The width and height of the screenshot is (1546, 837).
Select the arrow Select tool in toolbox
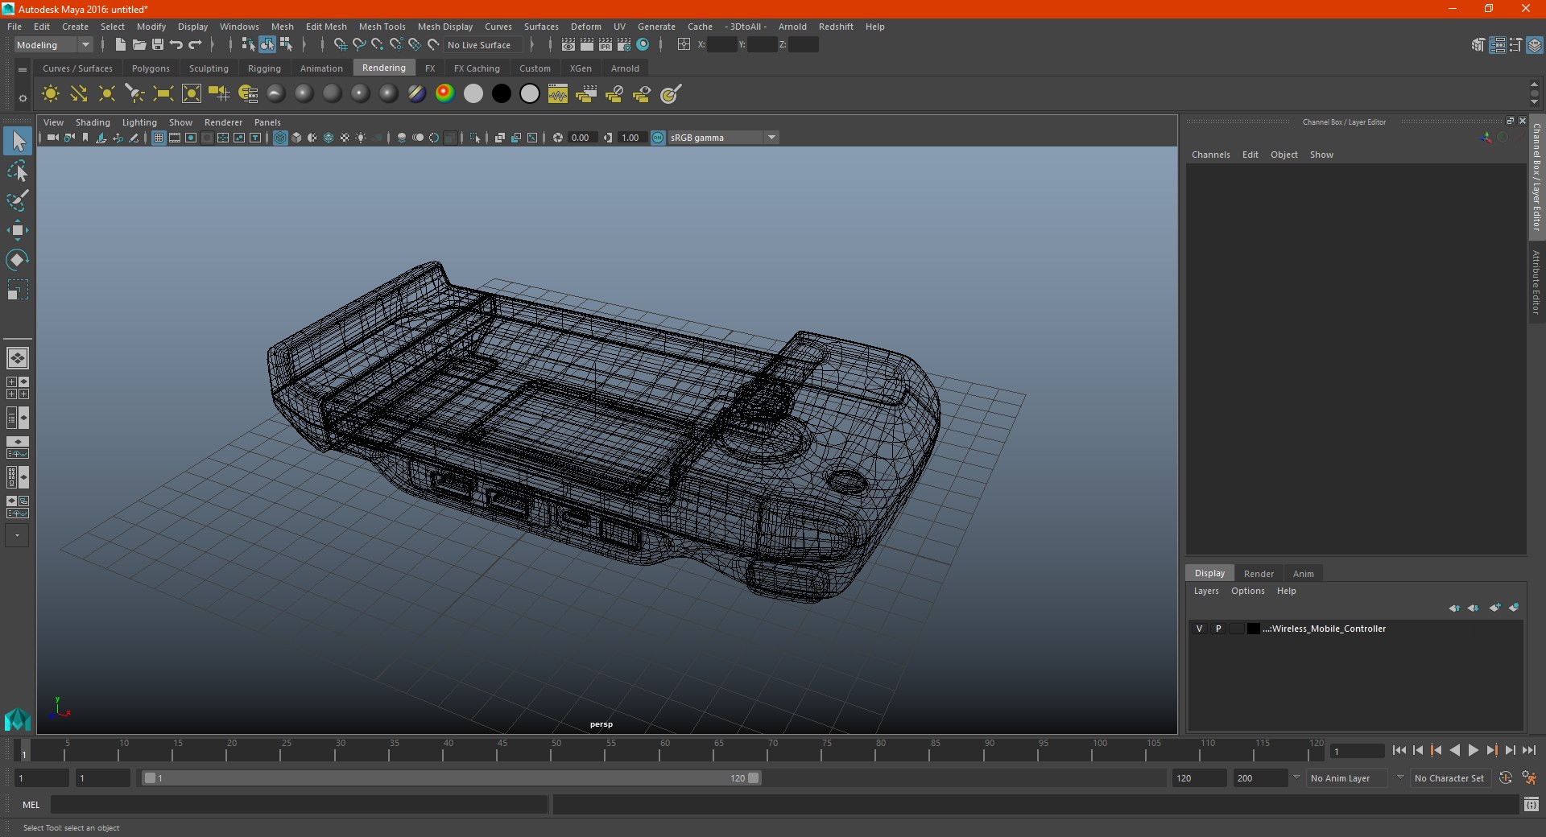18,141
